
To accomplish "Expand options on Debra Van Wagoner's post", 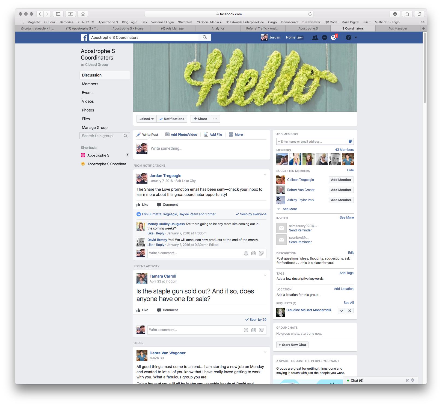I will tap(265, 352).
